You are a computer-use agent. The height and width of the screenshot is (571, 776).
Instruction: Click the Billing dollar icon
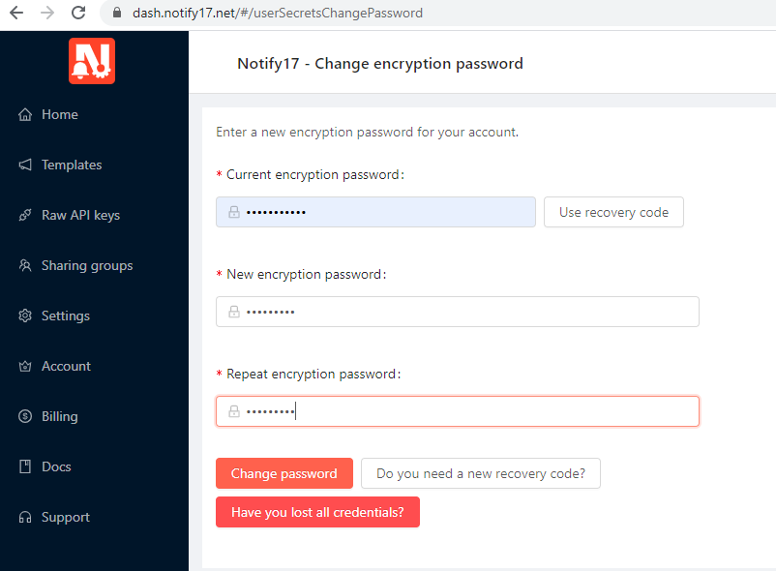(25, 416)
